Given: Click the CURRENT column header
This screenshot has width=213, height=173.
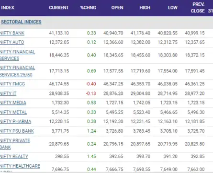Looking at the screenshot, I should (59, 8).
